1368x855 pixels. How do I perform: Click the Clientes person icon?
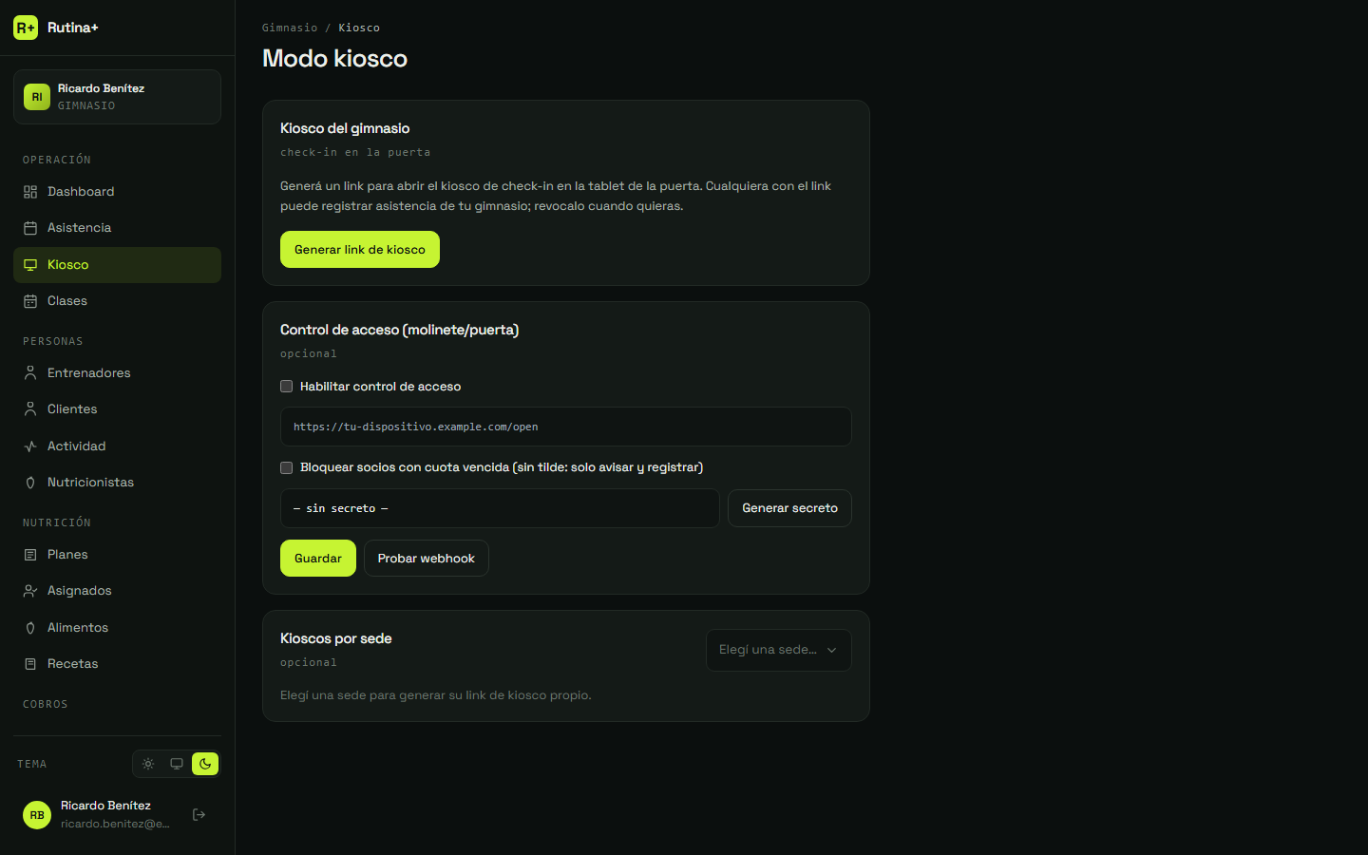30,409
